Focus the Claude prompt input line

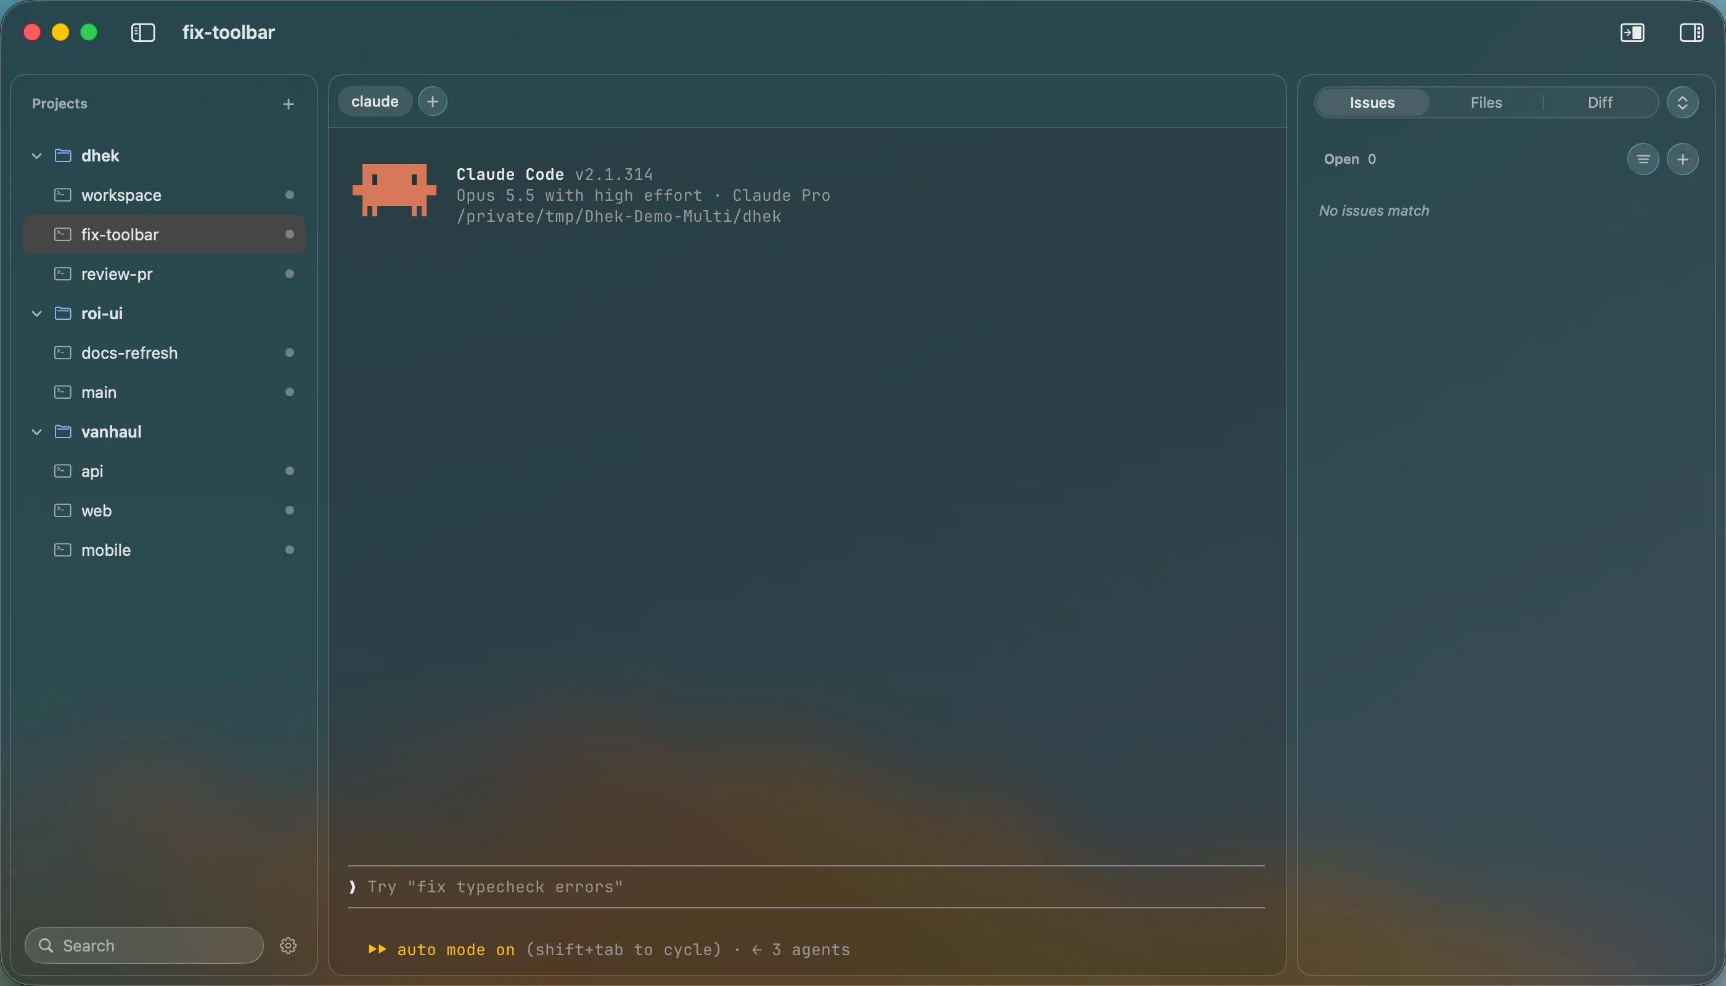[806, 886]
